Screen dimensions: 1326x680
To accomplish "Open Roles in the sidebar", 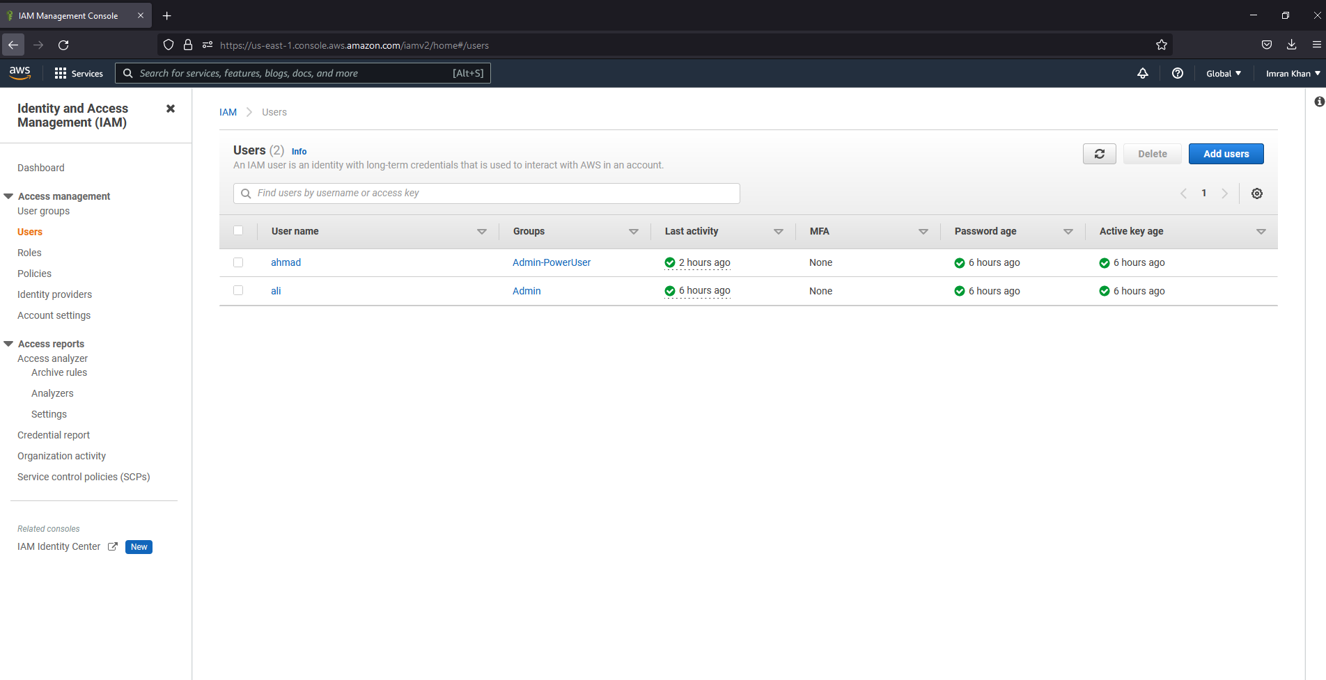I will point(29,253).
